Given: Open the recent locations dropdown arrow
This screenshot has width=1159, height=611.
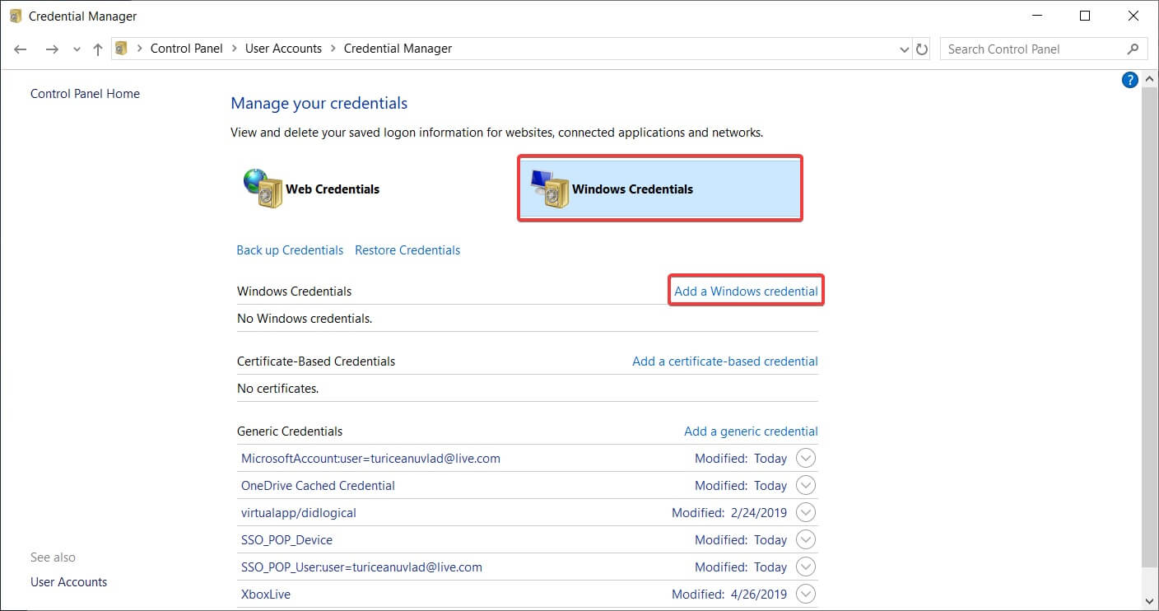Looking at the screenshot, I should (77, 49).
